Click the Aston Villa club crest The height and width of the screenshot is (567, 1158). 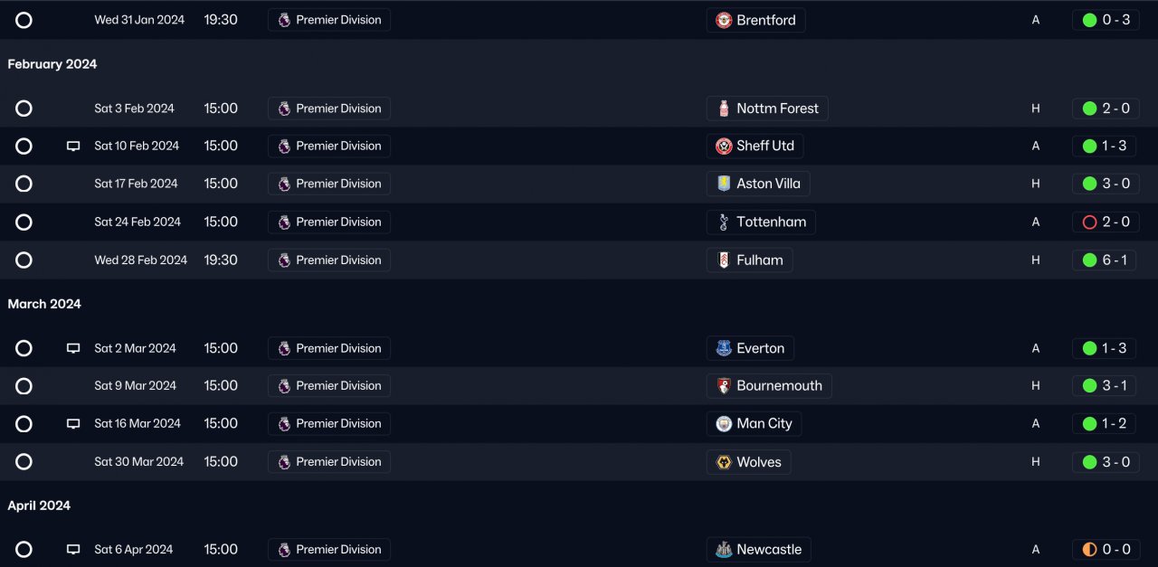click(724, 184)
